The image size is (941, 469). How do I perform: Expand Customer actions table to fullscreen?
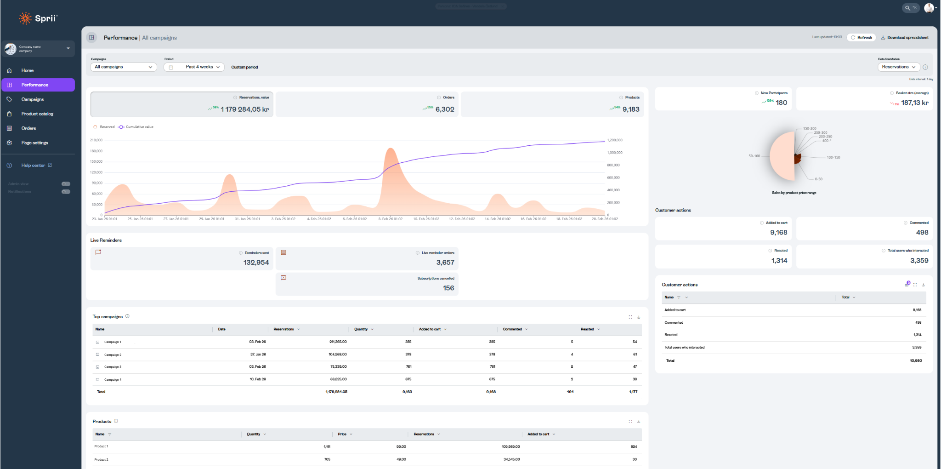915,285
